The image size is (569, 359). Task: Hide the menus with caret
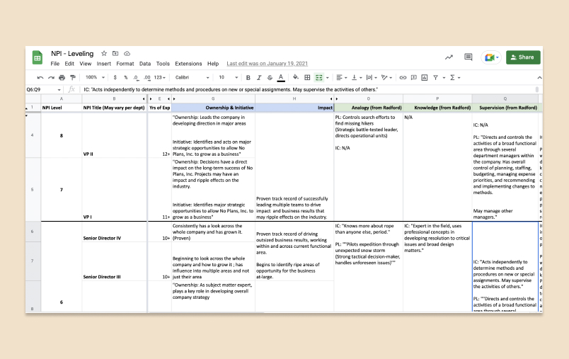(x=539, y=77)
